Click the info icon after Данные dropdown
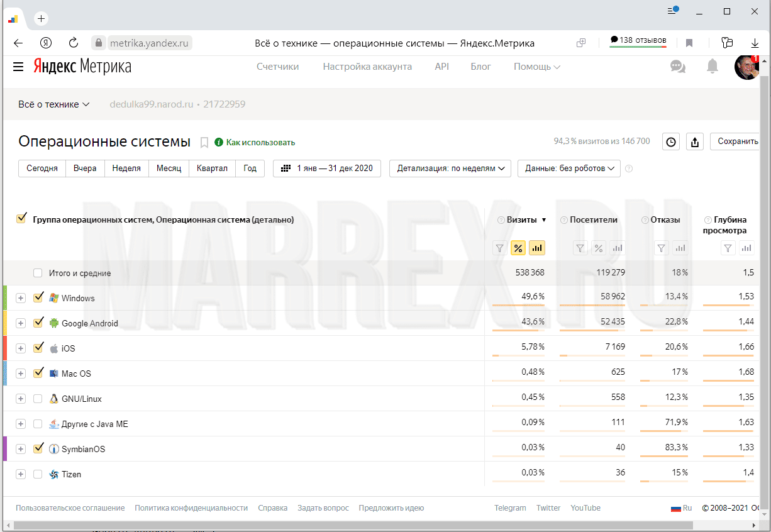 pos(629,169)
